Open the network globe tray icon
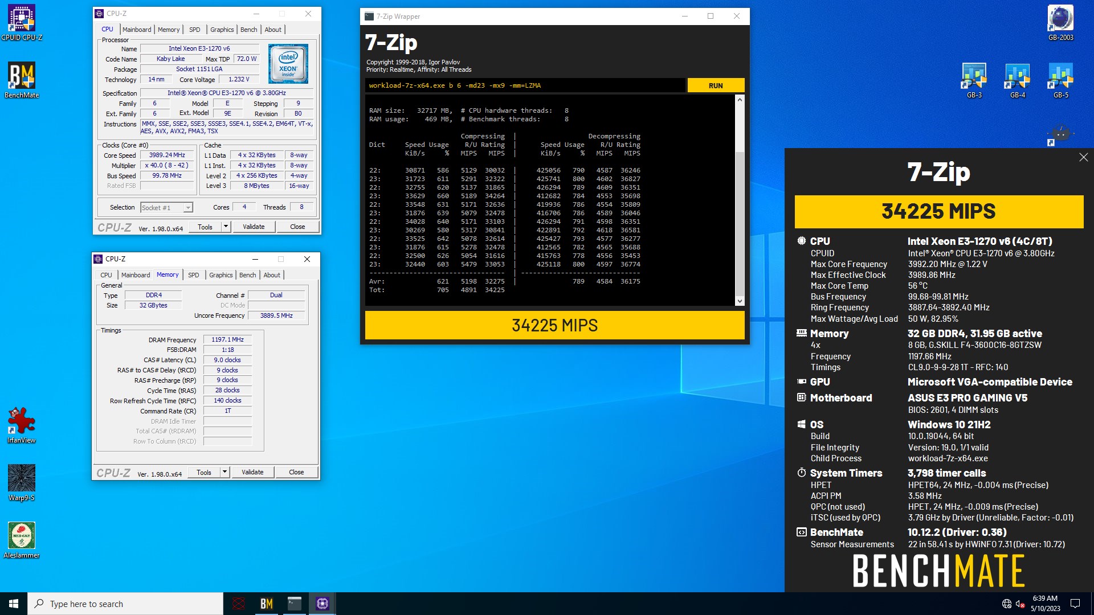Viewport: 1094px width, 615px height. [x=1007, y=604]
